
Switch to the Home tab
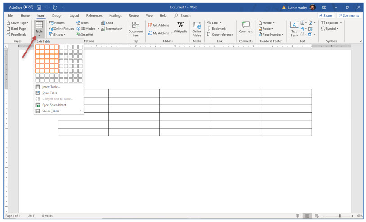coord(25,15)
